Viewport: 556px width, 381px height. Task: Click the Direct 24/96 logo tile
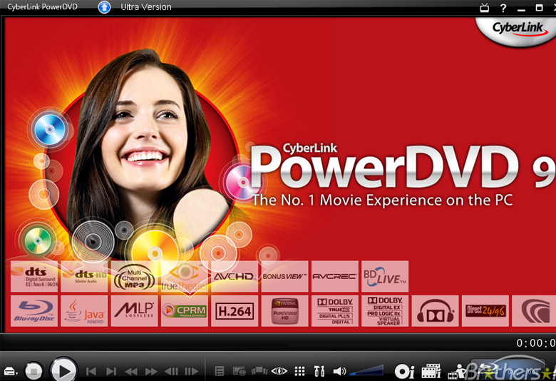coord(485,310)
